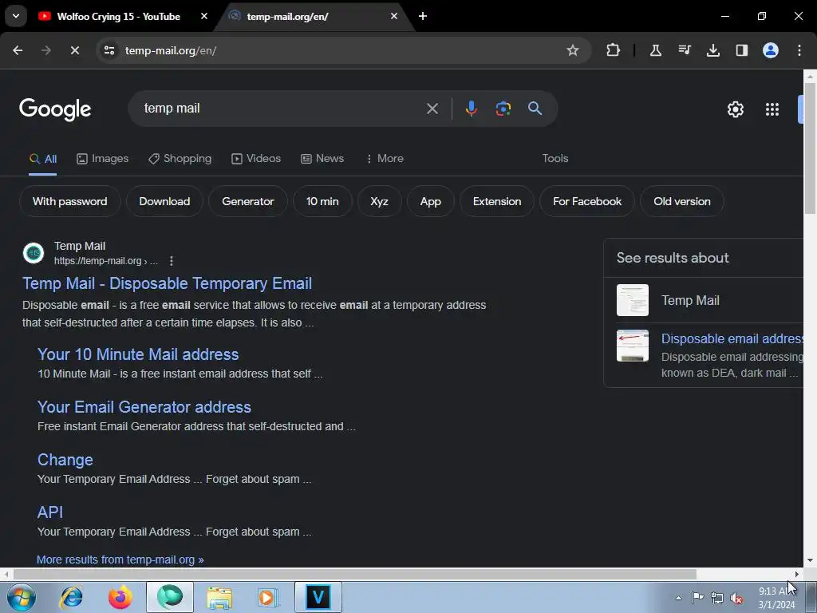Open Chrome three-dot menu
The width and height of the screenshot is (817, 613).
[x=799, y=50]
